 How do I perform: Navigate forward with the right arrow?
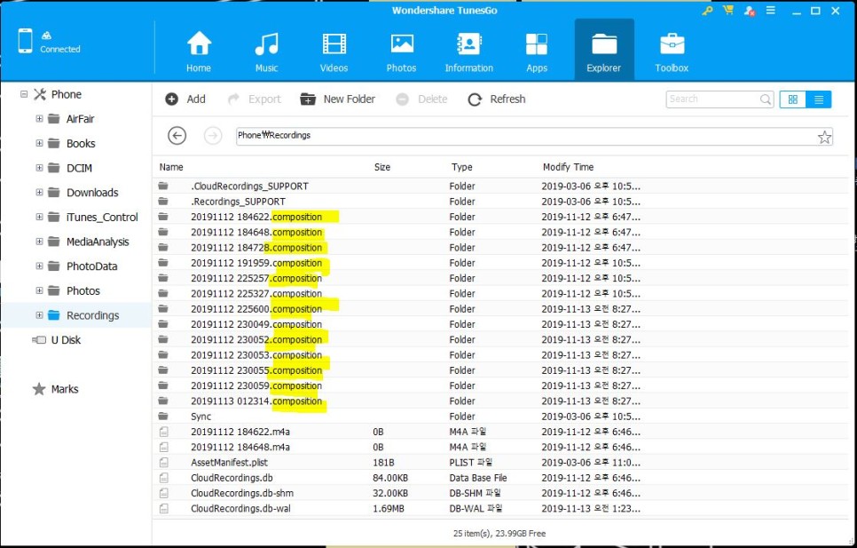pos(213,136)
